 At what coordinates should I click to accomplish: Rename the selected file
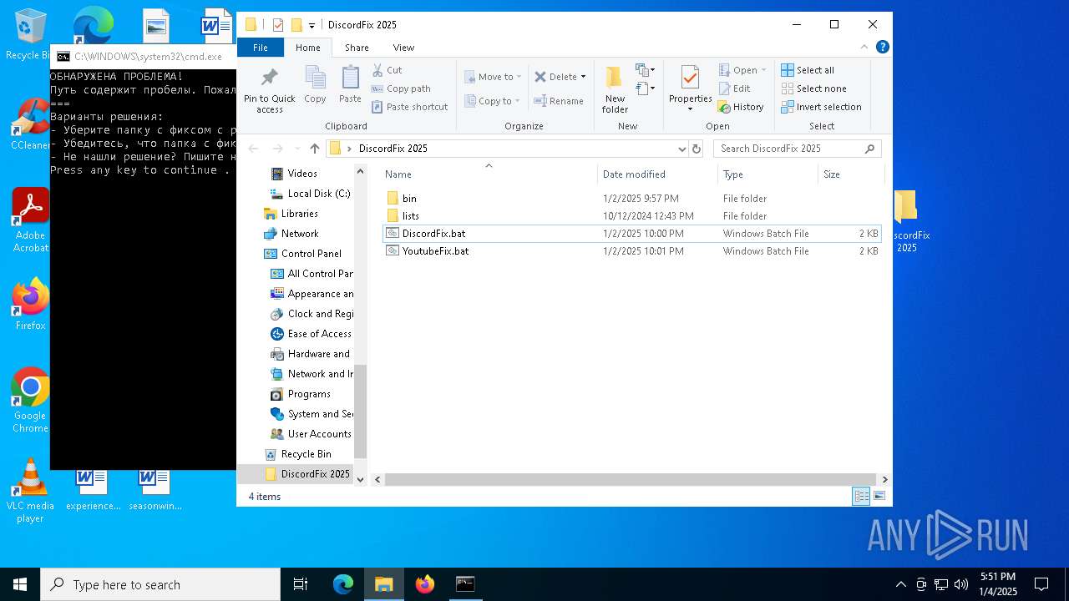pyautogui.click(x=560, y=101)
